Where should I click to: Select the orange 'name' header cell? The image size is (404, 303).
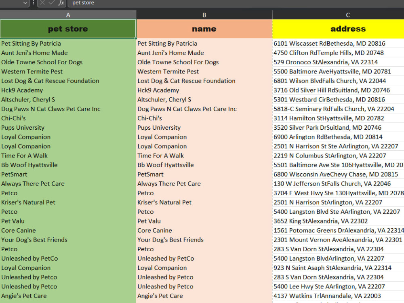click(204, 29)
